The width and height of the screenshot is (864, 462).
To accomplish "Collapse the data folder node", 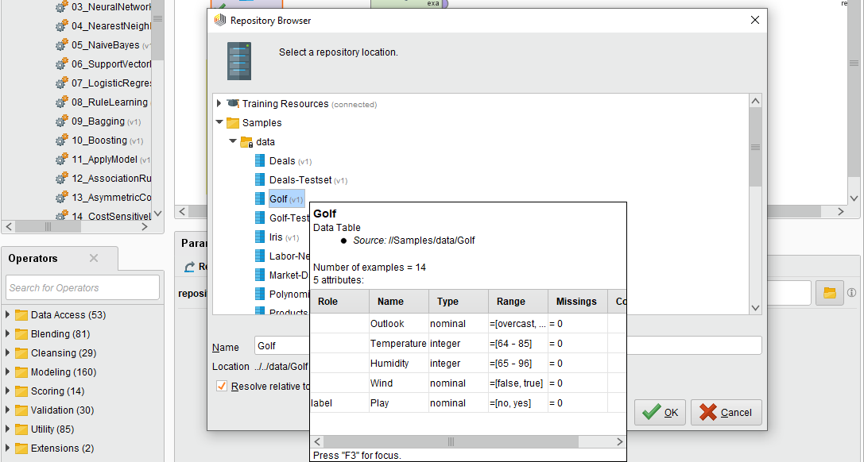I will click(233, 142).
